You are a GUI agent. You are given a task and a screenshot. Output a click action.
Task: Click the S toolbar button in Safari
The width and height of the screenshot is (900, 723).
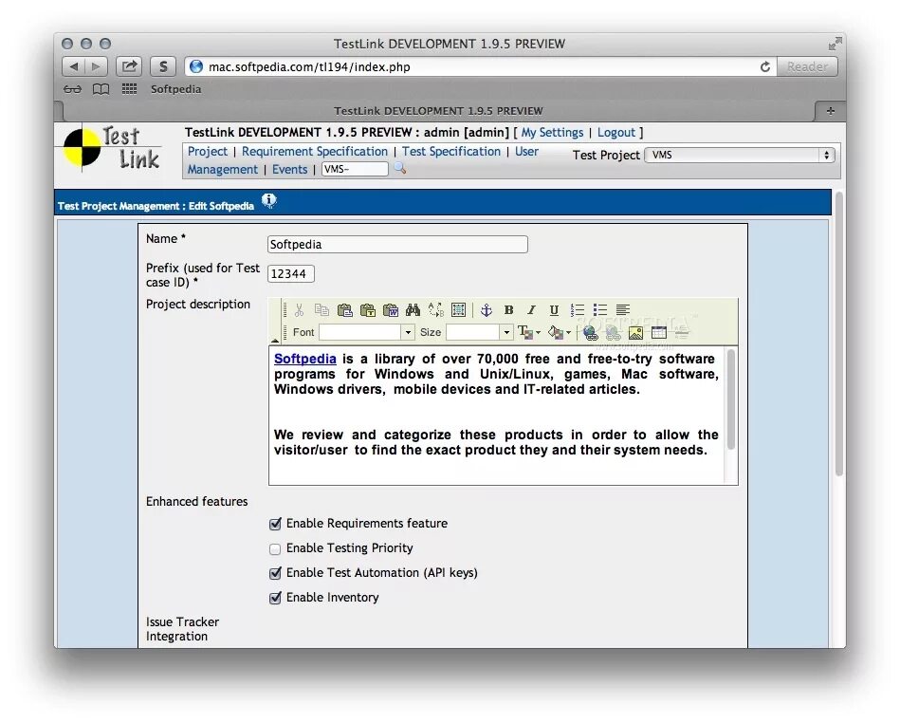tap(163, 66)
